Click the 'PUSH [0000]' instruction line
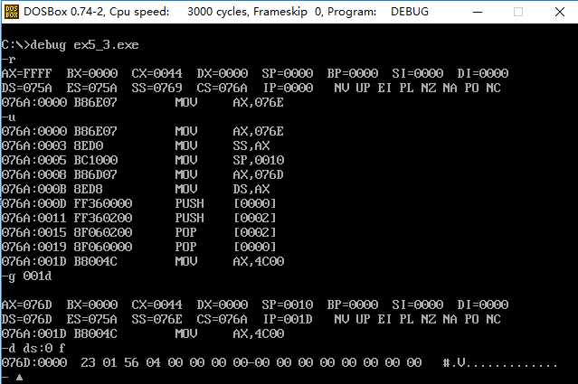578x384 pixels. [139, 203]
